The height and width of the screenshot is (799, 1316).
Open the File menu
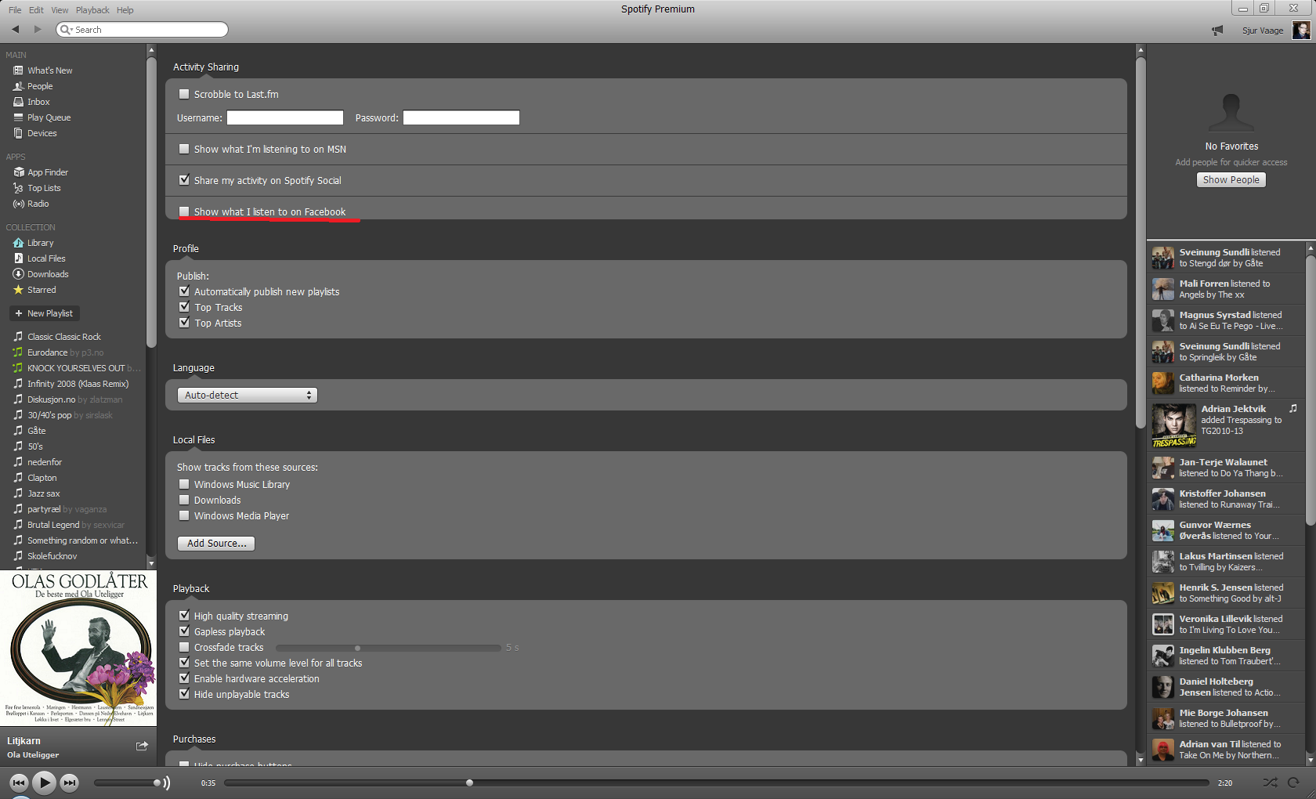click(15, 10)
